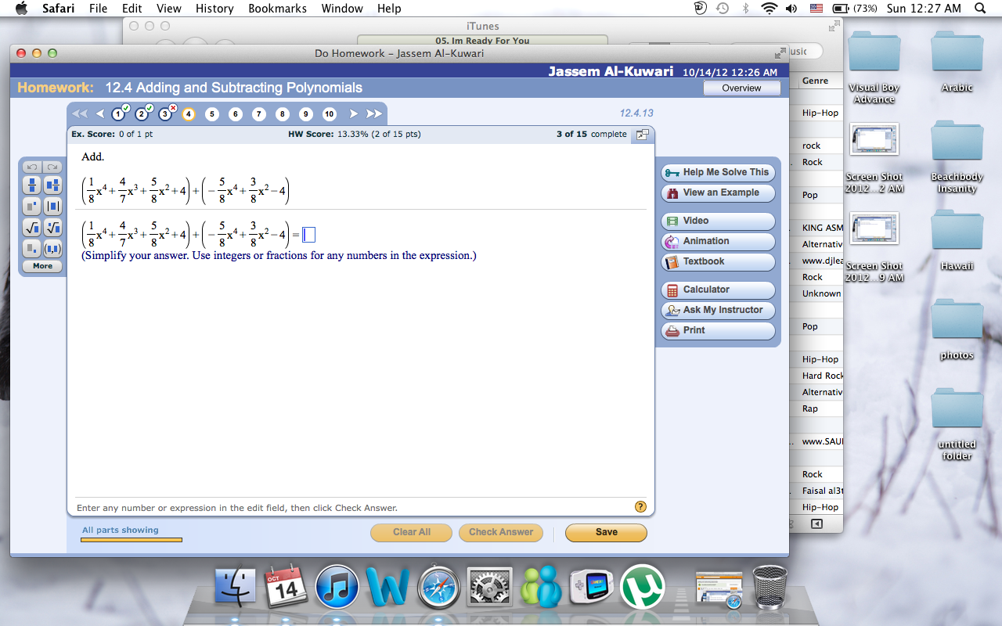
Task: Click the Overview button
Action: coord(741,88)
